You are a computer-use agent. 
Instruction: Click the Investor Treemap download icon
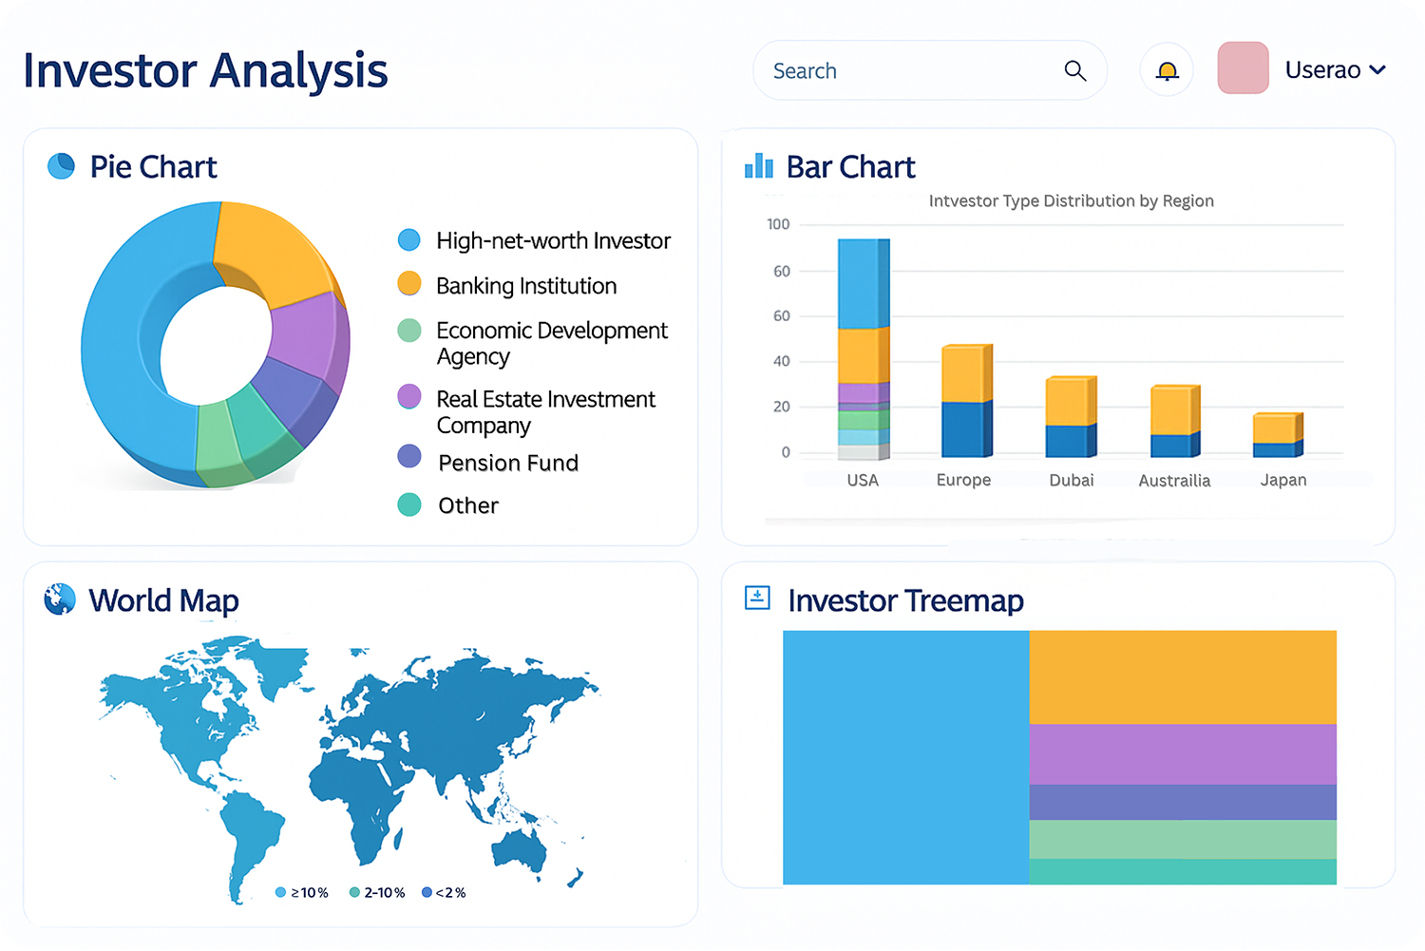tap(757, 599)
